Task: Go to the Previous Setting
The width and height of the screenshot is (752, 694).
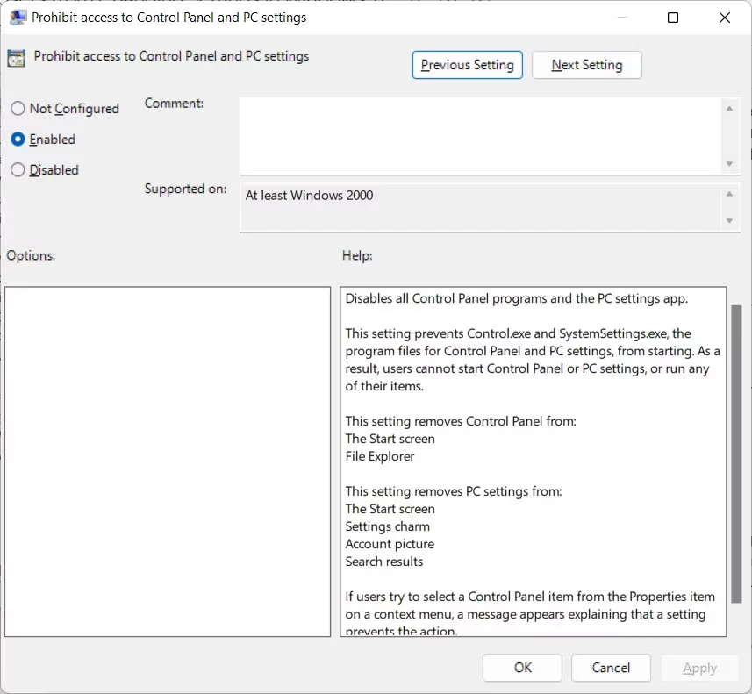Action: click(468, 65)
